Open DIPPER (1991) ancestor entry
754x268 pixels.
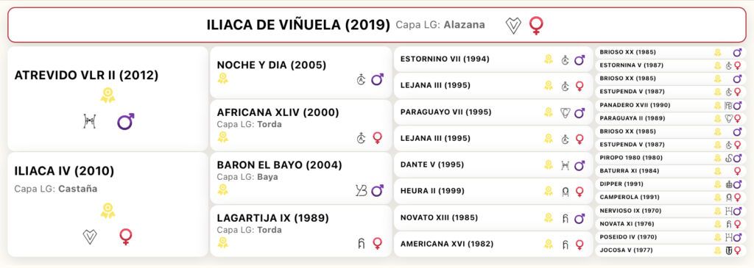coord(621,184)
